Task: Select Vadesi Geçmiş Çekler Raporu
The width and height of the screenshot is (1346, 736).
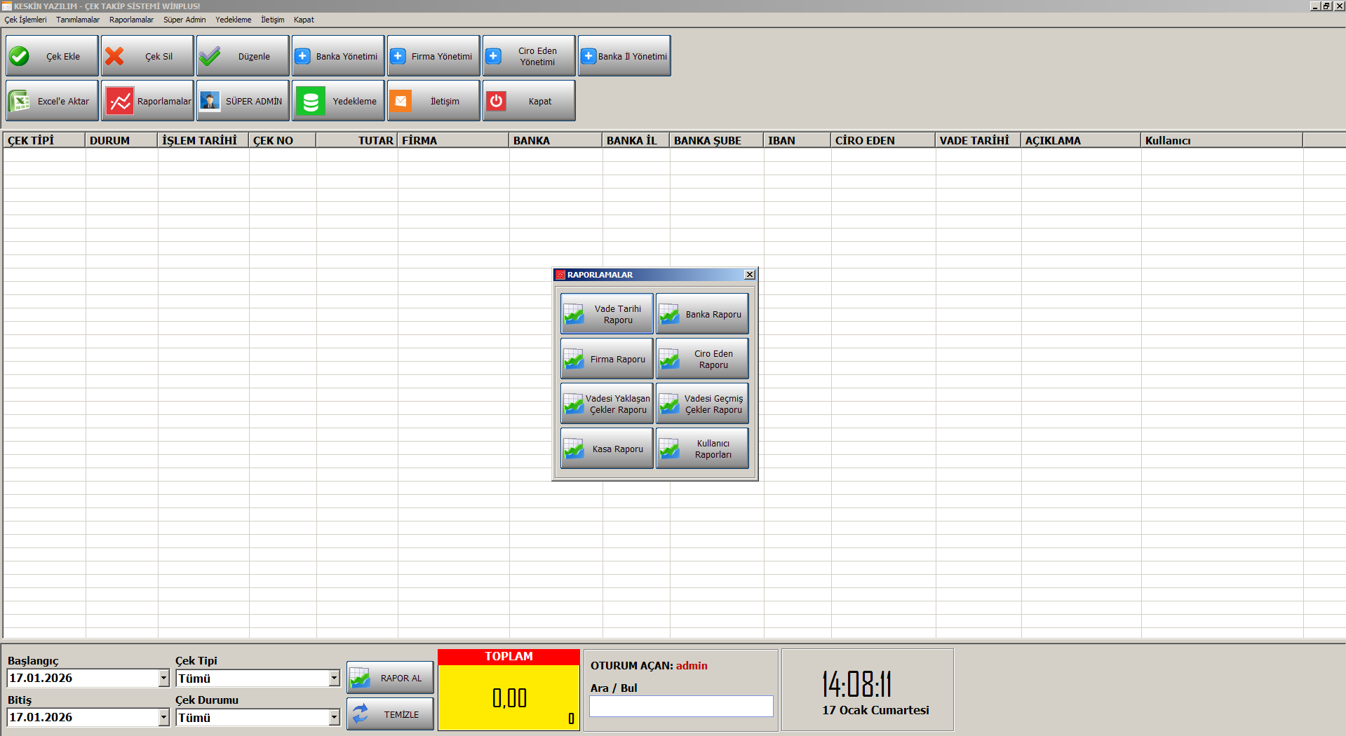Action: pos(702,404)
